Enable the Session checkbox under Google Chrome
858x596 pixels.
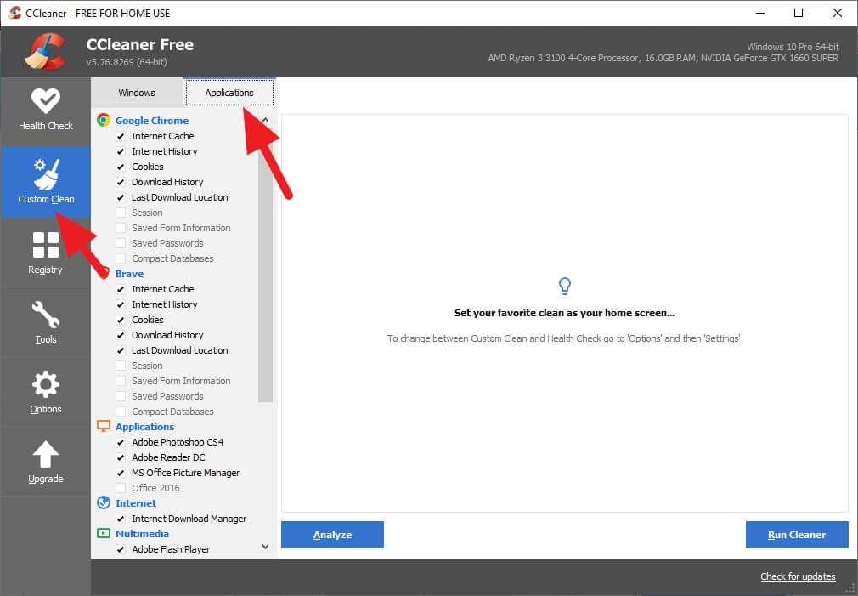coord(121,212)
